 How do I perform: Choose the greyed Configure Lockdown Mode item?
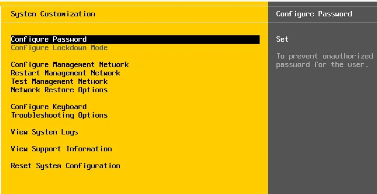coord(59,47)
